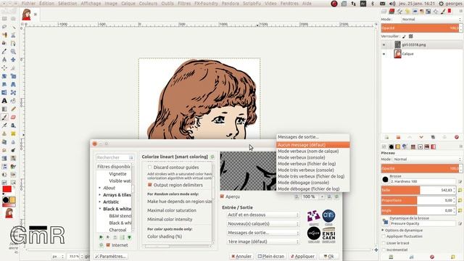Open Actif et en dessous input dropdown

[262, 215]
